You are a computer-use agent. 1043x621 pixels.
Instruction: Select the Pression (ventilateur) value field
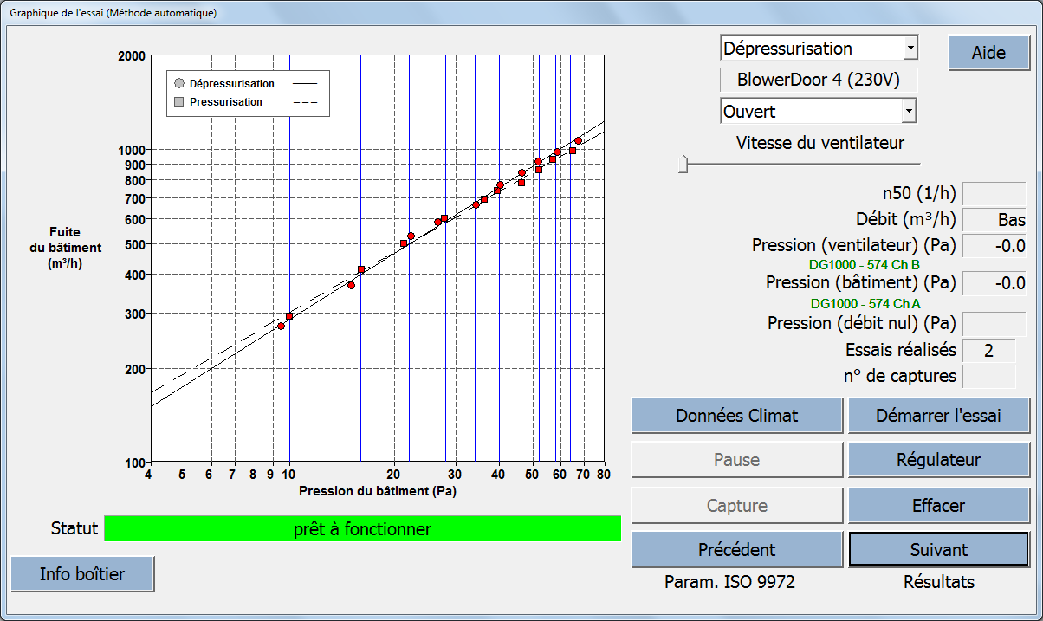point(994,246)
